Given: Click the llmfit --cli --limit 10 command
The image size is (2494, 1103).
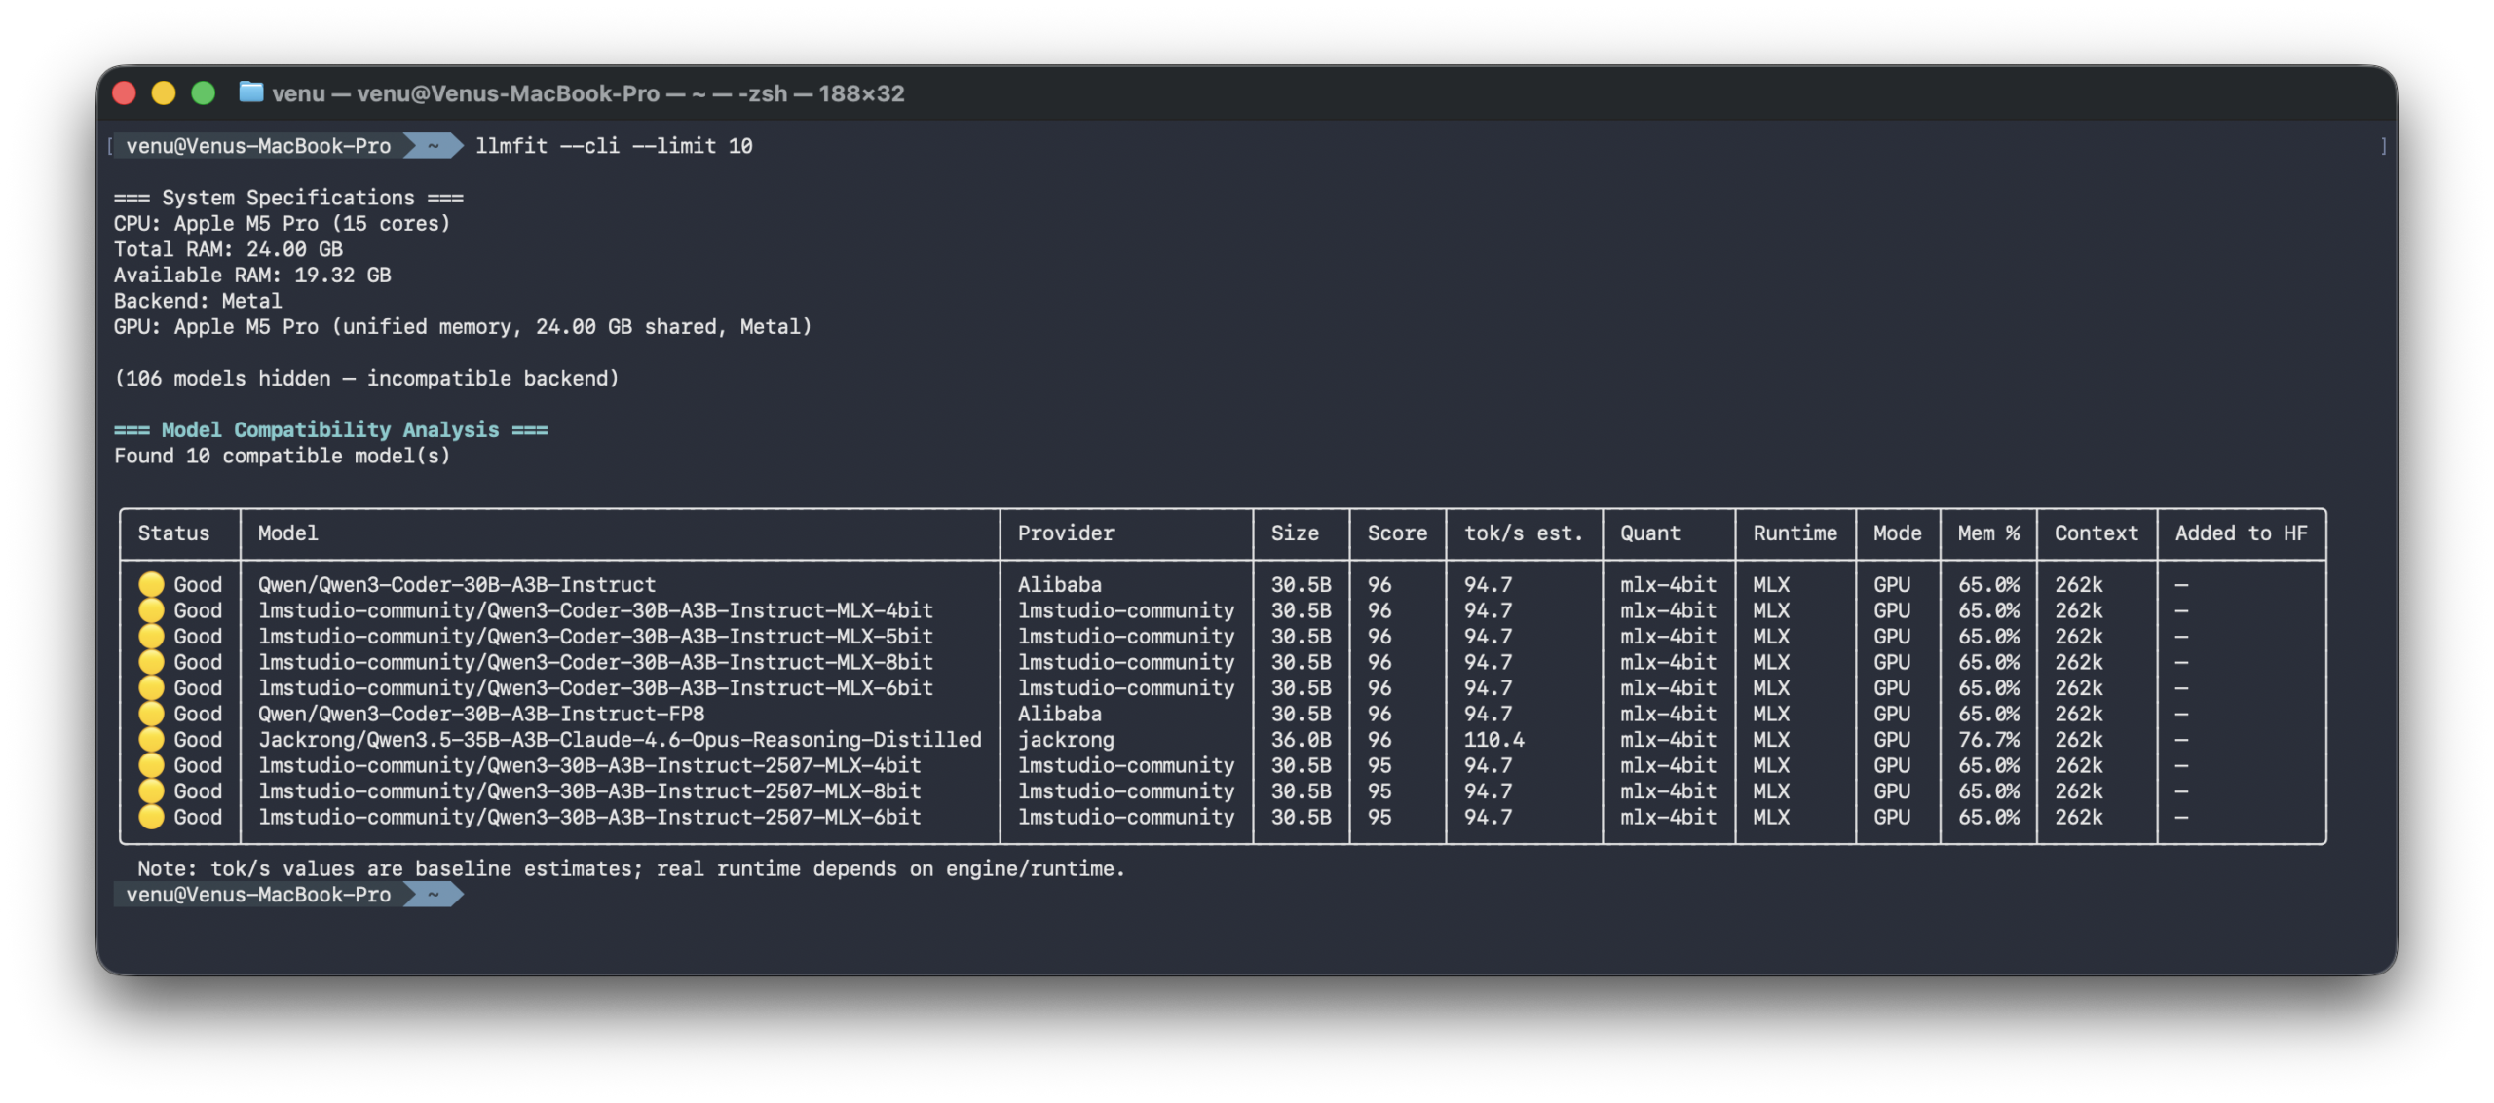Looking at the screenshot, I should click(x=614, y=146).
